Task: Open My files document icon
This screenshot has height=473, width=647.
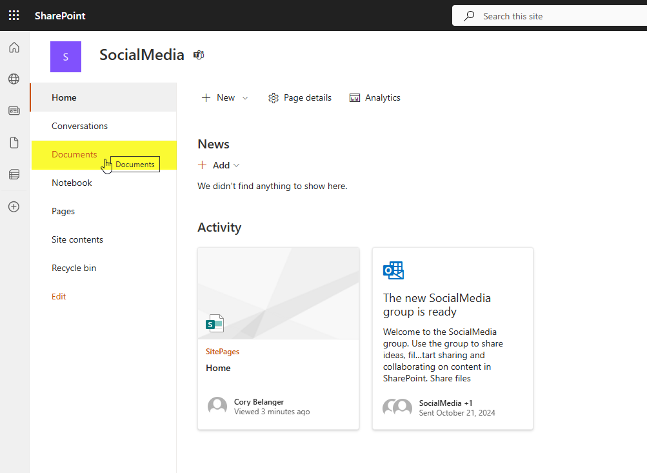Action: pyautogui.click(x=14, y=143)
